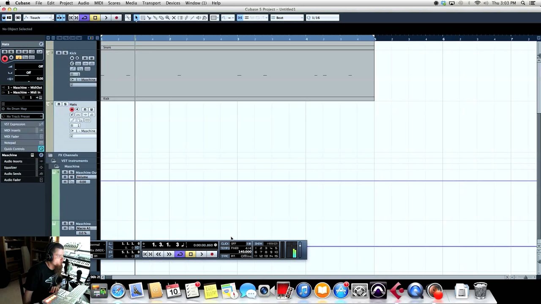This screenshot has width=541, height=304.
Task: Open the No Track Preset selector
Action: click(22, 117)
